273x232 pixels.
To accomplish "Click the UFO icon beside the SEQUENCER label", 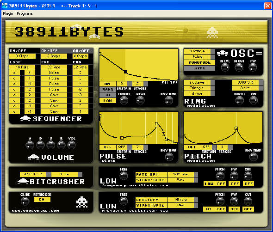I will [x=25, y=119].
